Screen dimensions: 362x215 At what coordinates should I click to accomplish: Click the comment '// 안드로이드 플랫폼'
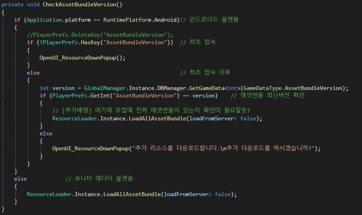[209, 20]
